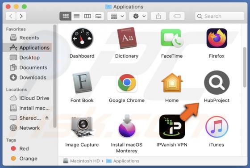
Task: Click the Image Capture name label
Action: tap(82, 145)
